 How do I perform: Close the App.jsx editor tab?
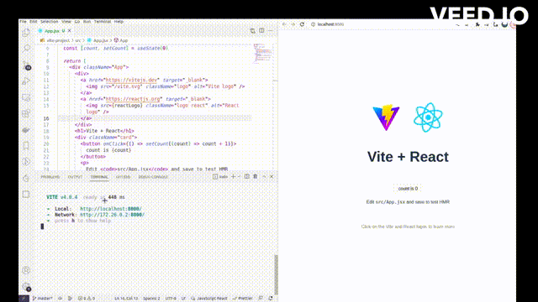point(69,31)
